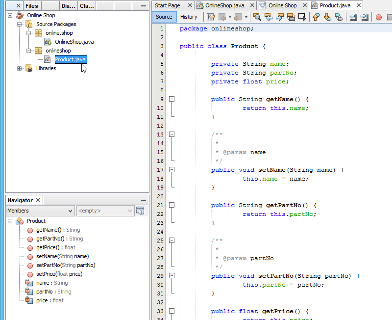Click the setPrice method red circle icon

click(x=30, y=274)
